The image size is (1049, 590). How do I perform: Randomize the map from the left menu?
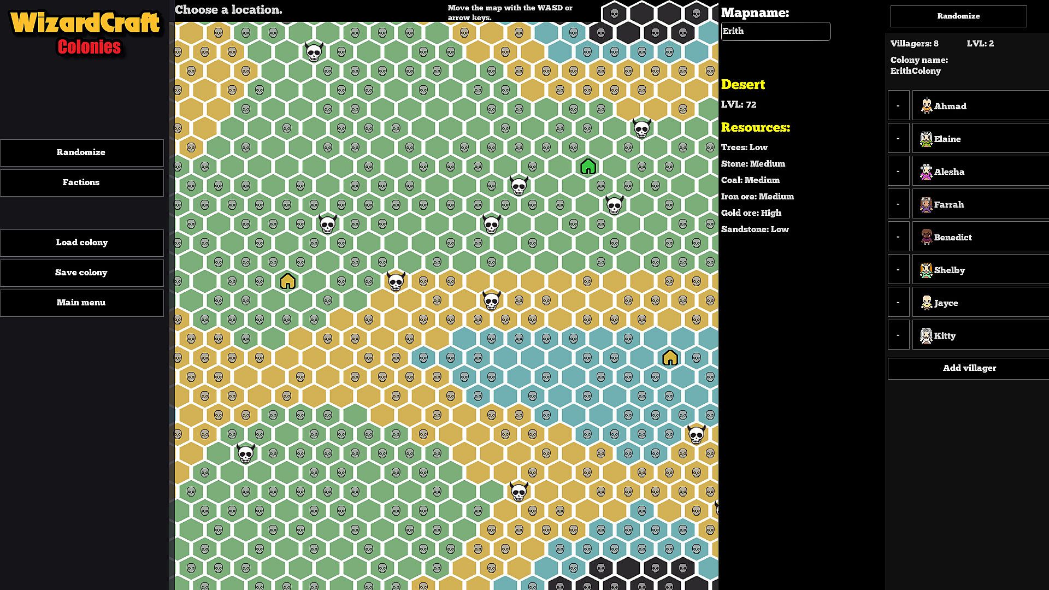[x=81, y=152]
